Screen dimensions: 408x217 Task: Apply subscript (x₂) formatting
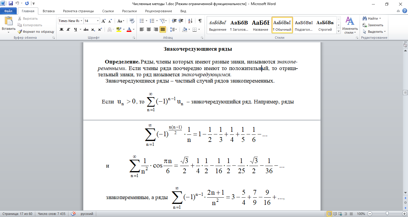pos(93,30)
